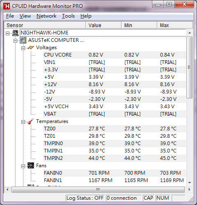Open the Network menu
This screenshot has height=205, width=197.
coord(46,16)
